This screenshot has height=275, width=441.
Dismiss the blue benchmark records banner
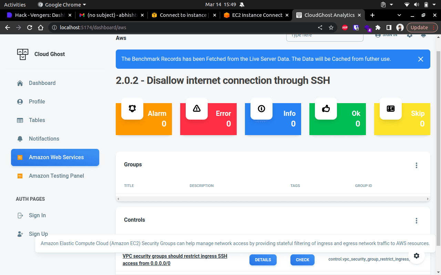click(421, 59)
